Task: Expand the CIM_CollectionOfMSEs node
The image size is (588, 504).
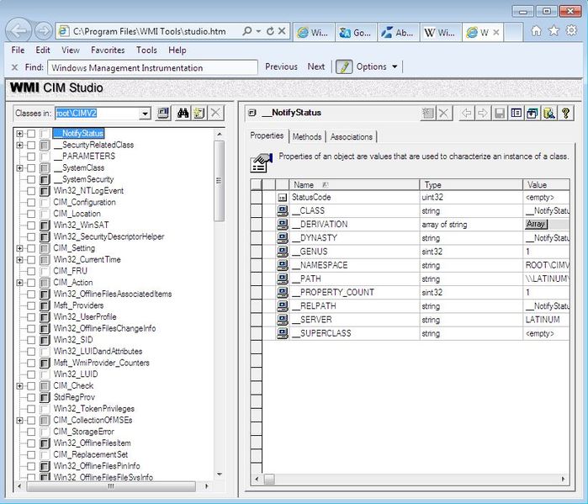Action: tap(19, 420)
